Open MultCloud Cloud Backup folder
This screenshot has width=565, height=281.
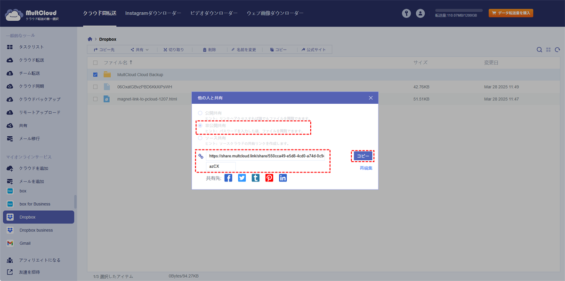click(x=140, y=74)
